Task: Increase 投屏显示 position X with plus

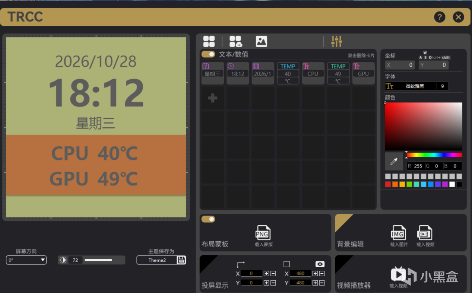Action: (x=266, y=273)
